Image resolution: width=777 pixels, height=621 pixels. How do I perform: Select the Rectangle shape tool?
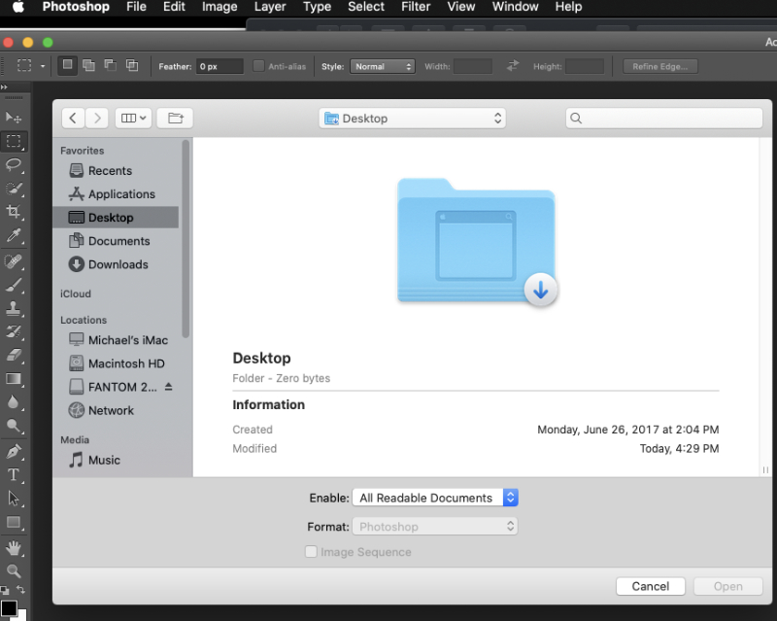pos(14,522)
